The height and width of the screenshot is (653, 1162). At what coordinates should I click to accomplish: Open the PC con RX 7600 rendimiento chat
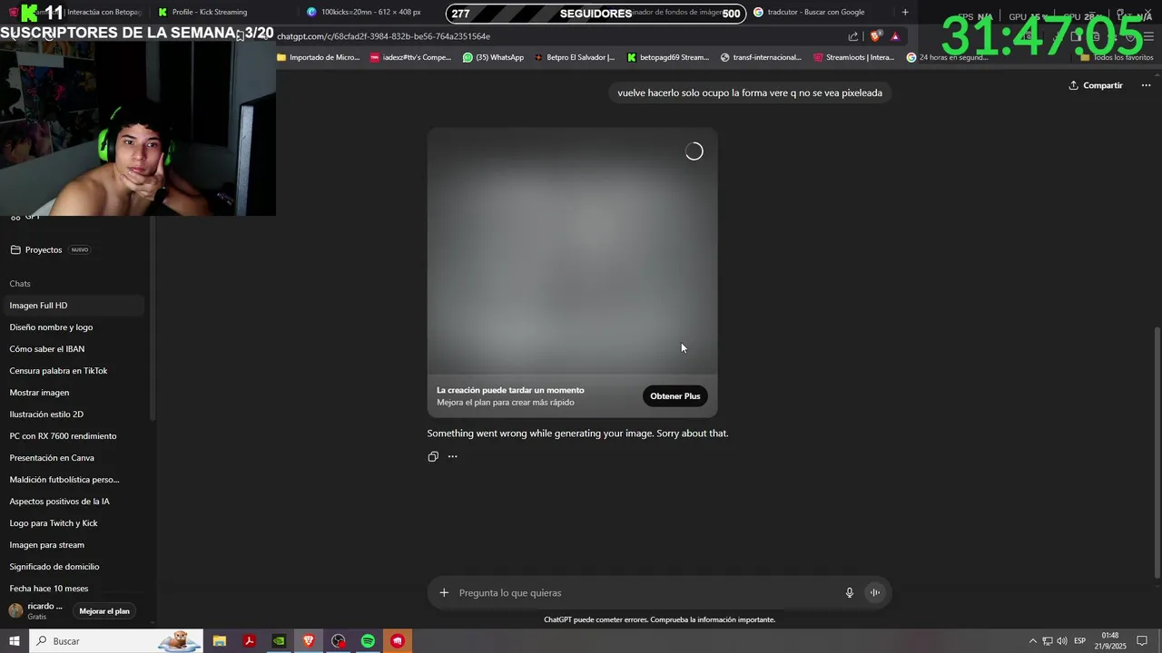tap(74, 436)
